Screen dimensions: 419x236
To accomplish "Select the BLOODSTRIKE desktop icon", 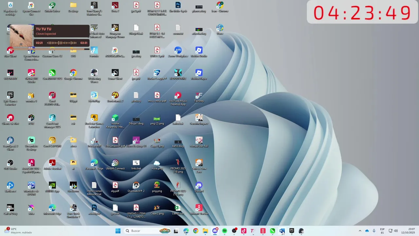I will (x=178, y=75).
